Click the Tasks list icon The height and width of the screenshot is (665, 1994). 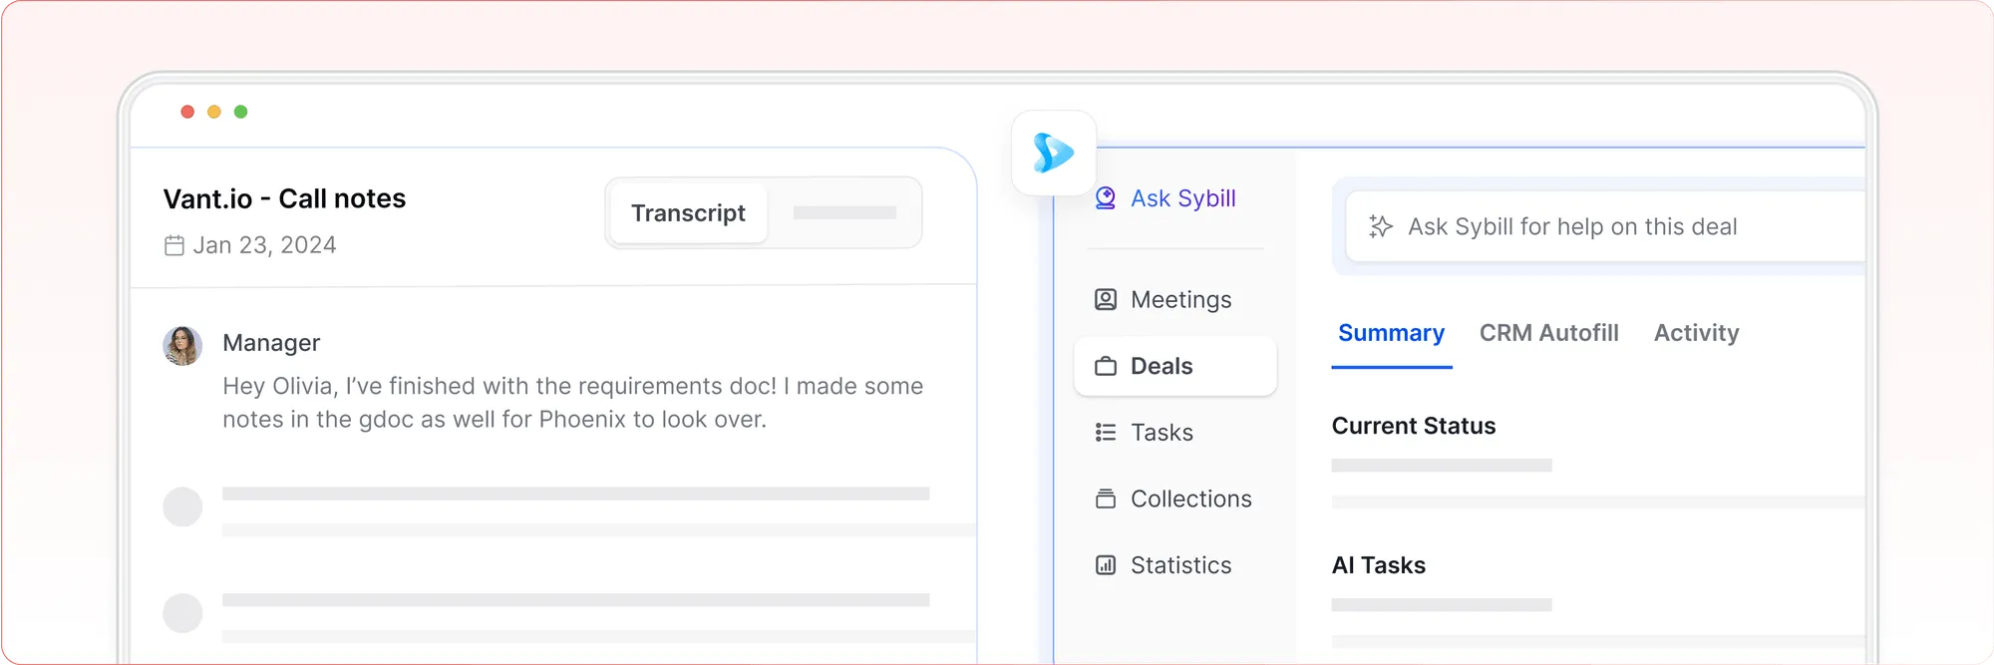coord(1106,432)
